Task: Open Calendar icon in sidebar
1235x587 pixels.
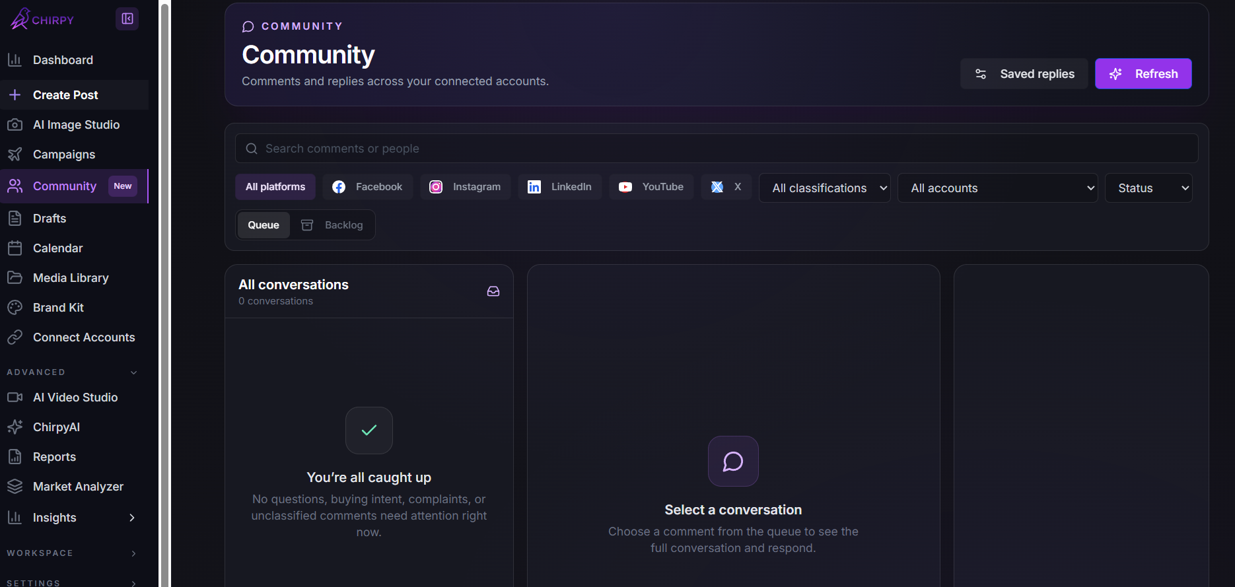Action: click(x=15, y=248)
